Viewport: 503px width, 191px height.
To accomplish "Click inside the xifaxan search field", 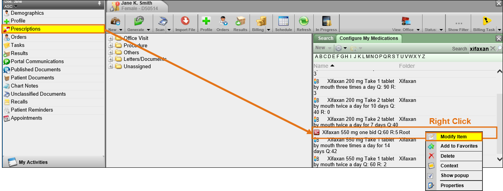I will tap(479, 49).
